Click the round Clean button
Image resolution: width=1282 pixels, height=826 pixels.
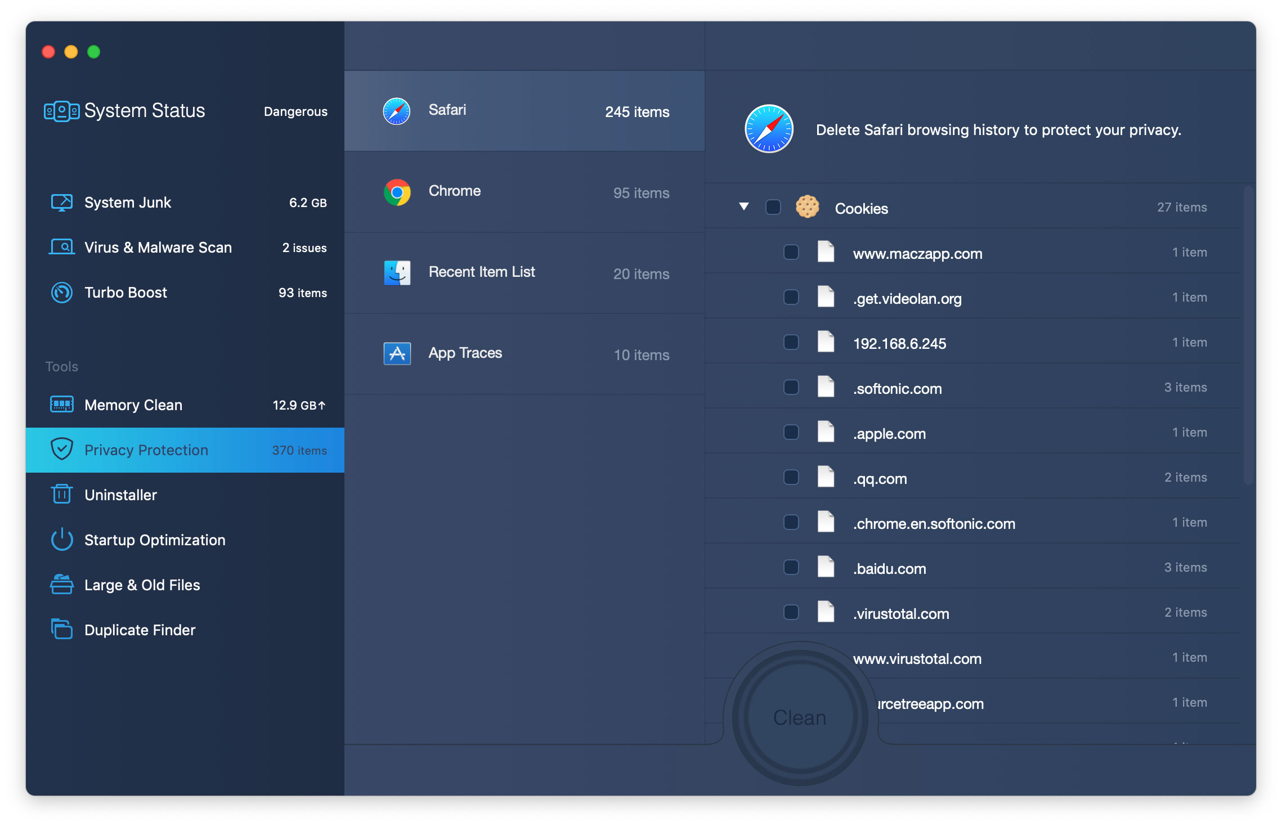click(800, 717)
